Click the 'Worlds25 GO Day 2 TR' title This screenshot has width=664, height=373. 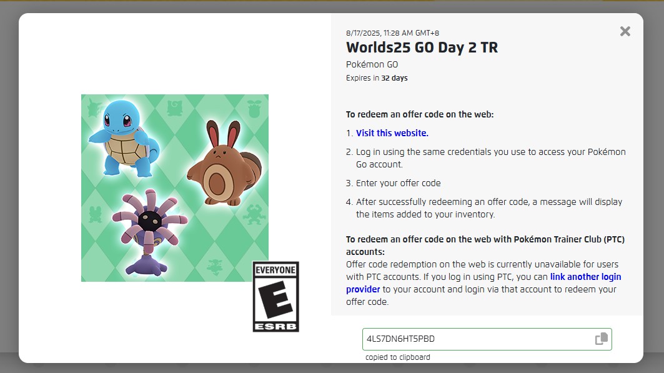[422, 47]
